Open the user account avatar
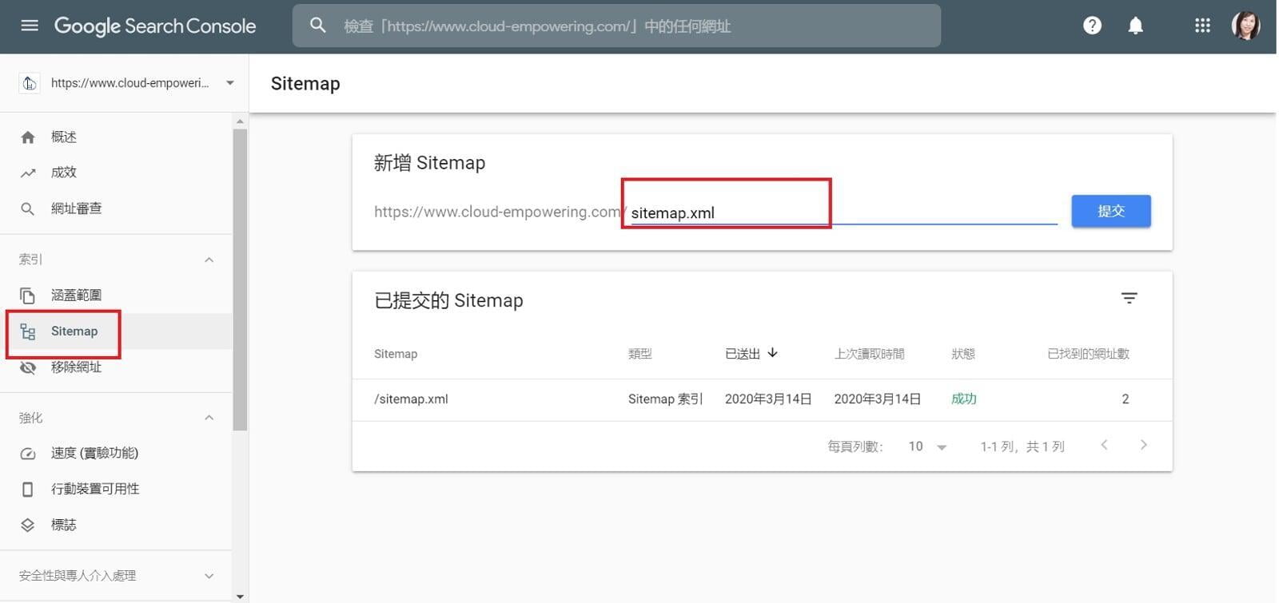 (x=1245, y=26)
